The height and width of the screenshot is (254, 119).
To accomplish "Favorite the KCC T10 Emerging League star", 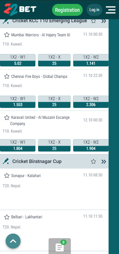I will (x=93, y=21).
